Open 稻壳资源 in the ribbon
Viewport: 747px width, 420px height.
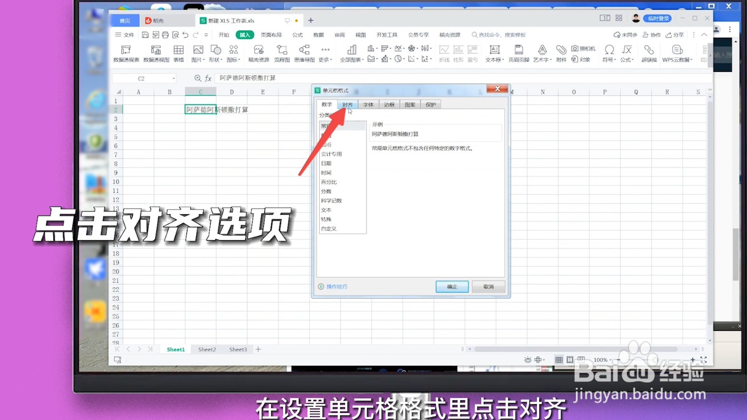259,54
